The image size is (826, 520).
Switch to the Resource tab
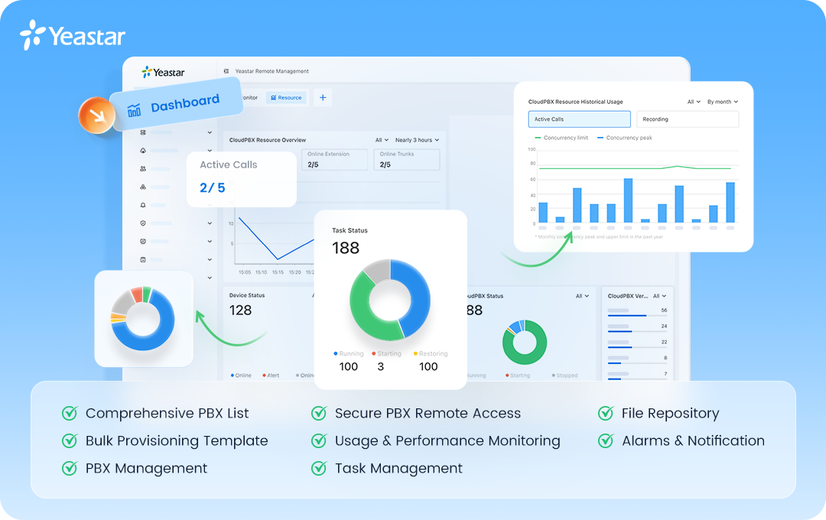(x=286, y=98)
